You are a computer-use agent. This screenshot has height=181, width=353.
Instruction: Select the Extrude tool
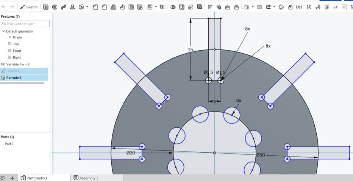pyautogui.click(x=46, y=7)
